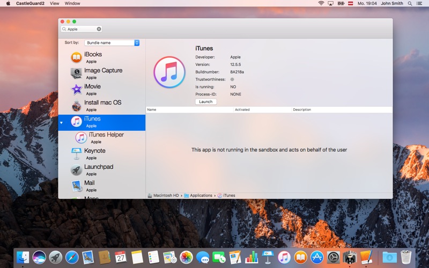
Task: Select the Image Capture row text
Action: click(x=103, y=70)
